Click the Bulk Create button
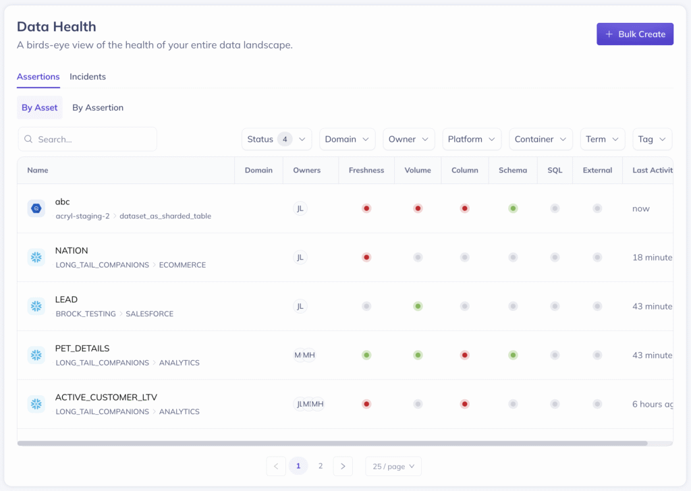Screen dimensions: 691x491 [x=634, y=34]
